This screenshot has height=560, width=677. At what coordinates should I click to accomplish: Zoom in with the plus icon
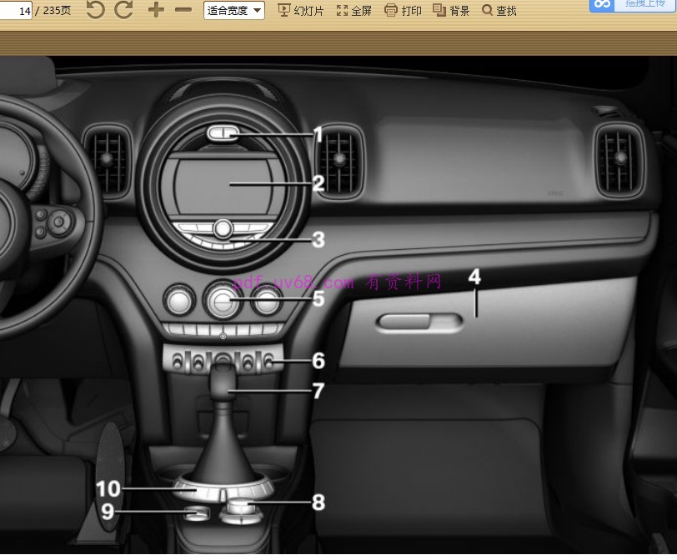coord(156,10)
